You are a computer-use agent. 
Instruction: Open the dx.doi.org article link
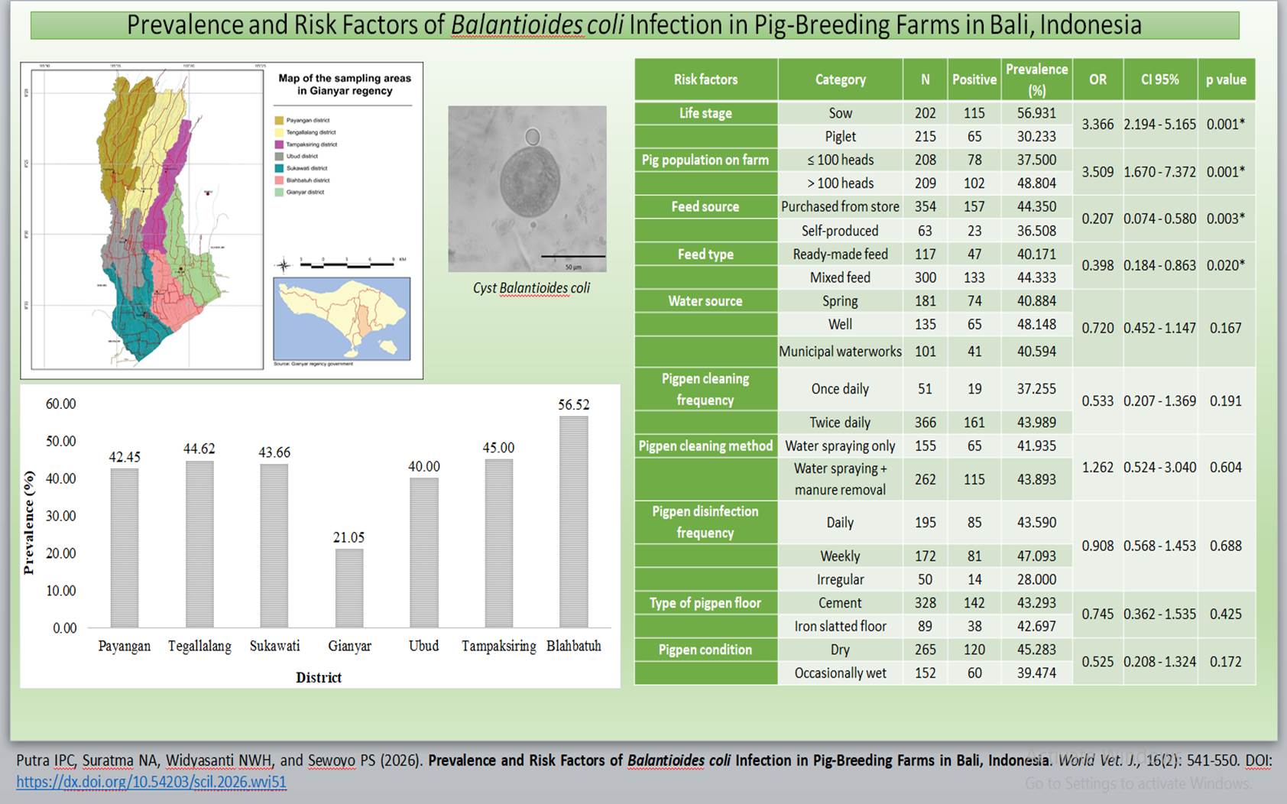[151, 782]
